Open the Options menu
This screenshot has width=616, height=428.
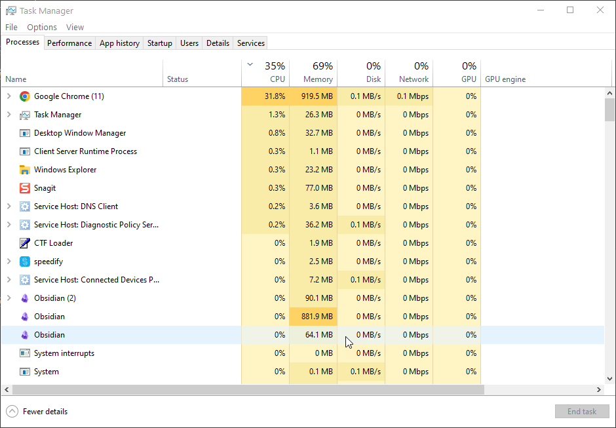coord(42,27)
